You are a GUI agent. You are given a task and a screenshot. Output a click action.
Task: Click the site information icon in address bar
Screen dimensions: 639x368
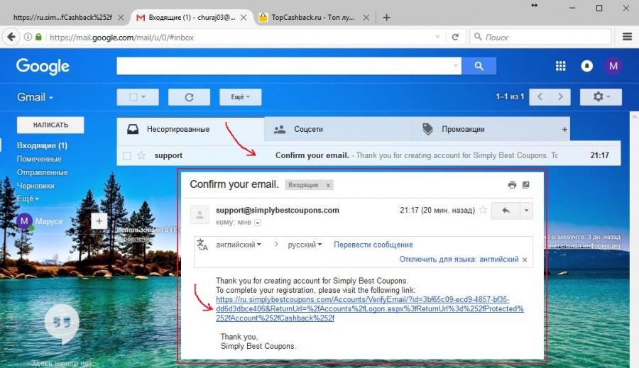(28, 37)
